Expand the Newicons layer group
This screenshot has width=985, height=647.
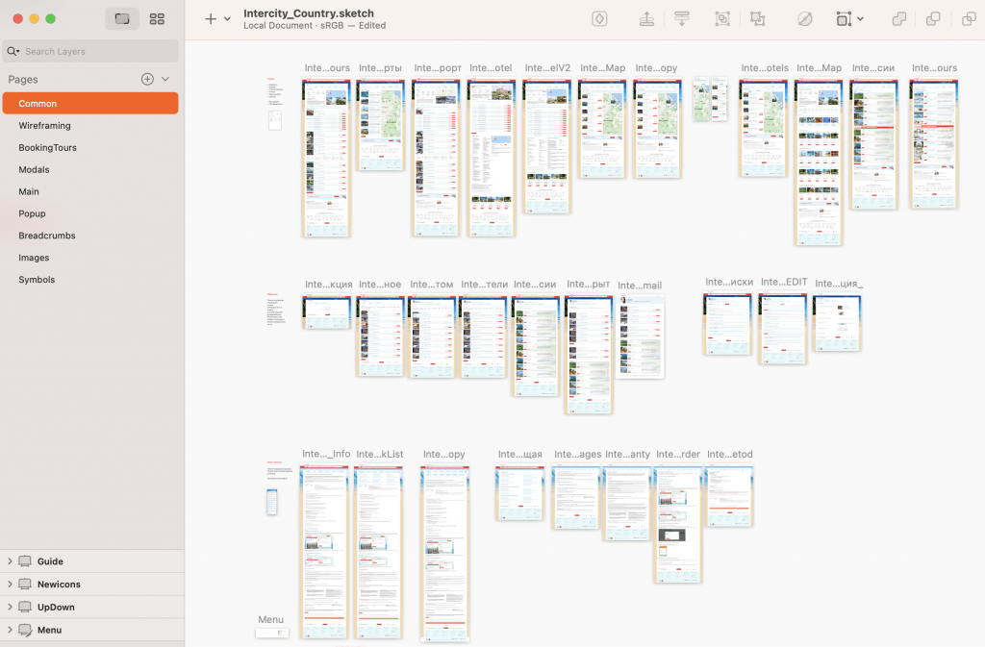(x=10, y=585)
